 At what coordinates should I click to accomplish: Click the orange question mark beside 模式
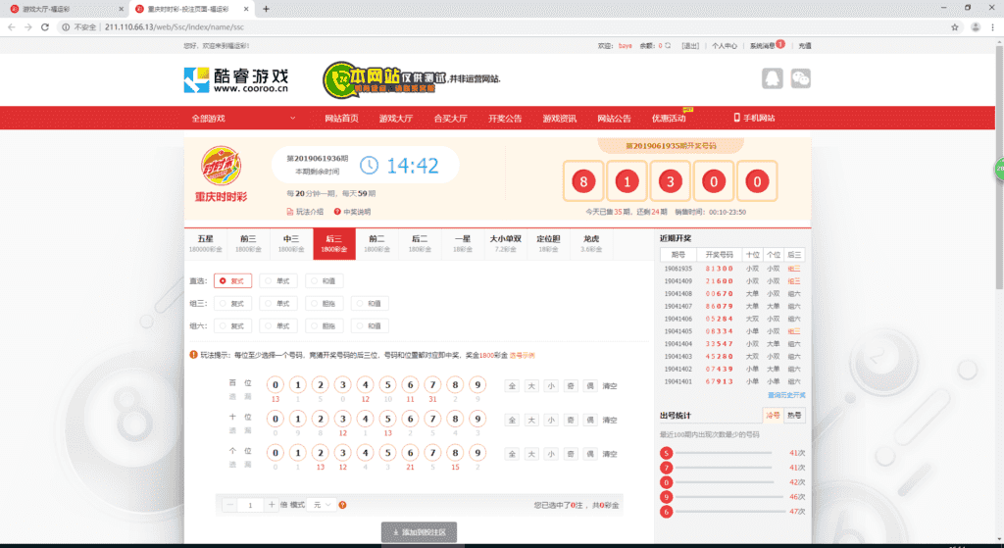coord(342,505)
